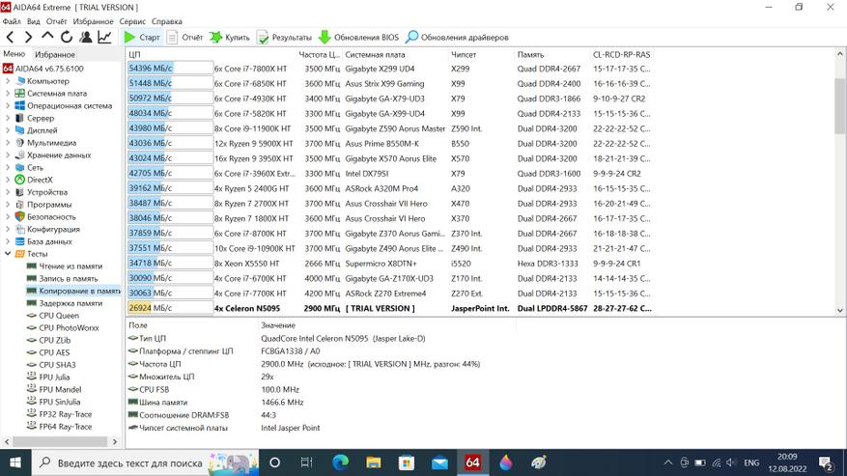The height and width of the screenshot is (476, 847).
Task: Open the Отчёт menu in the menu bar
Action: [56, 21]
